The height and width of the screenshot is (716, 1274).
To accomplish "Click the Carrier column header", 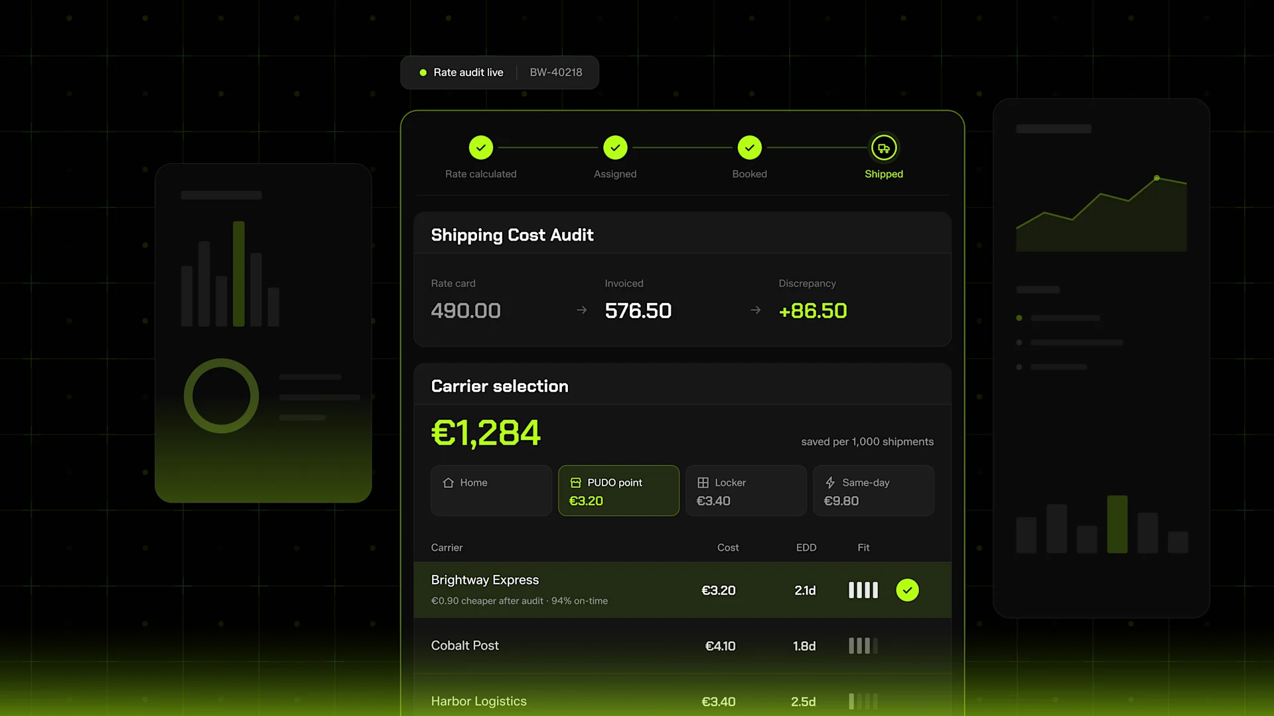I will 447,548.
